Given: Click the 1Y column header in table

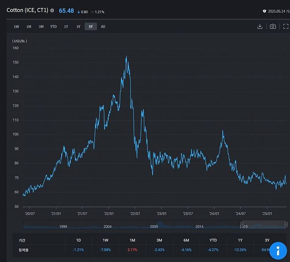Looking at the screenshot, I should [240, 240].
